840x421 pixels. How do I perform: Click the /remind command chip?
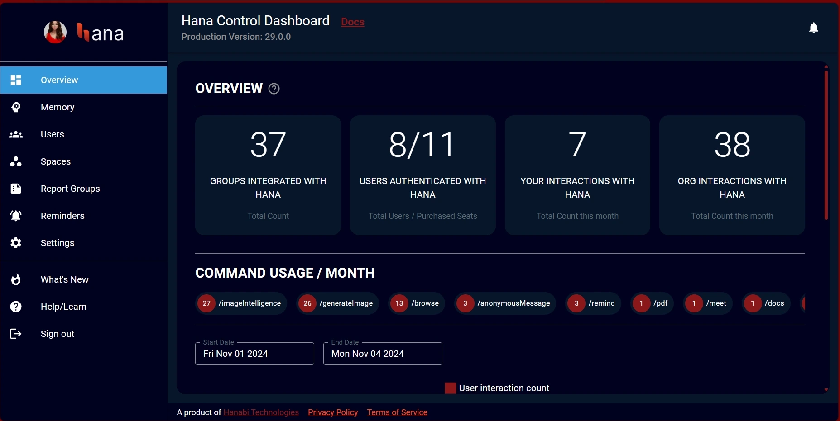pyautogui.click(x=593, y=303)
